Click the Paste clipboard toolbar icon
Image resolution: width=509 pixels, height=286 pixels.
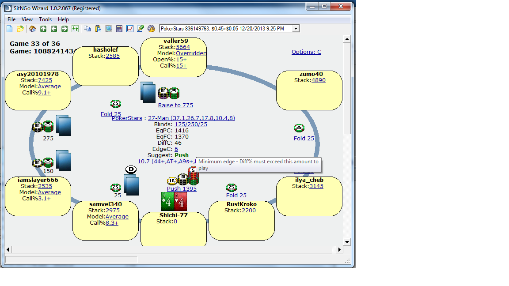pos(98,29)
